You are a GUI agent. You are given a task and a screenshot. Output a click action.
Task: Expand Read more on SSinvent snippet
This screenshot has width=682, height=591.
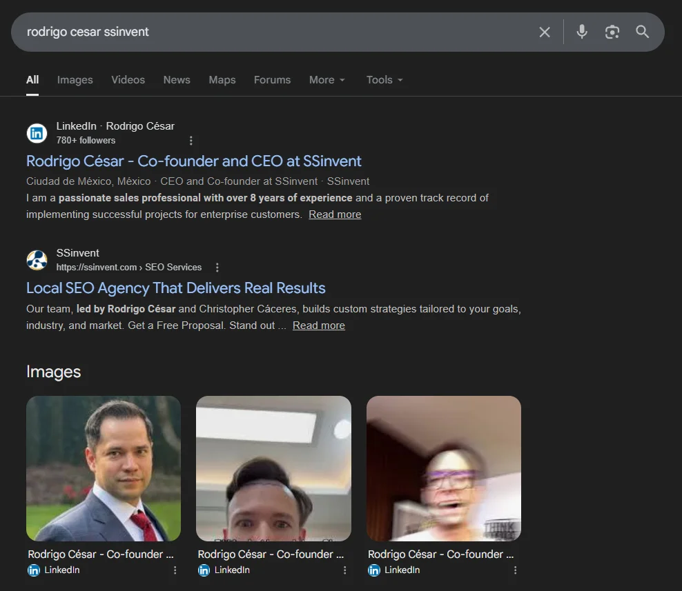click(x=318, y=325)
